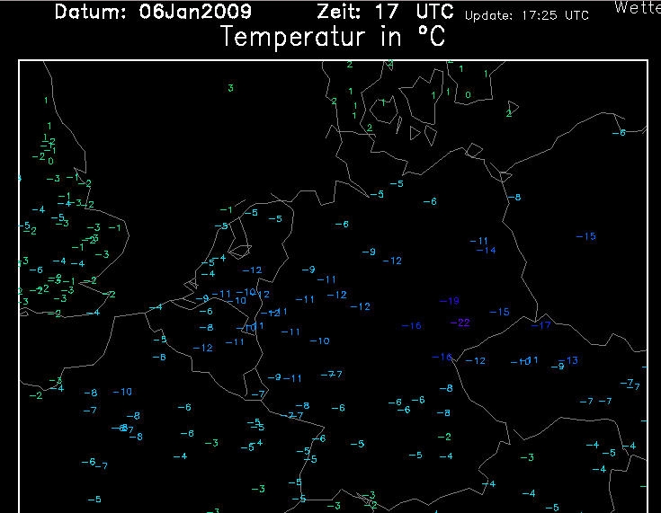Click the 'Update: 17:25 UTC' timestamp
This screenshot has width=661, height=513.
[x=526, y=15]
